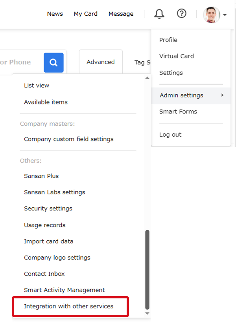Open Message in the top navigation
This screenshot has width=236, height=329.
click(x=121, y=14)
